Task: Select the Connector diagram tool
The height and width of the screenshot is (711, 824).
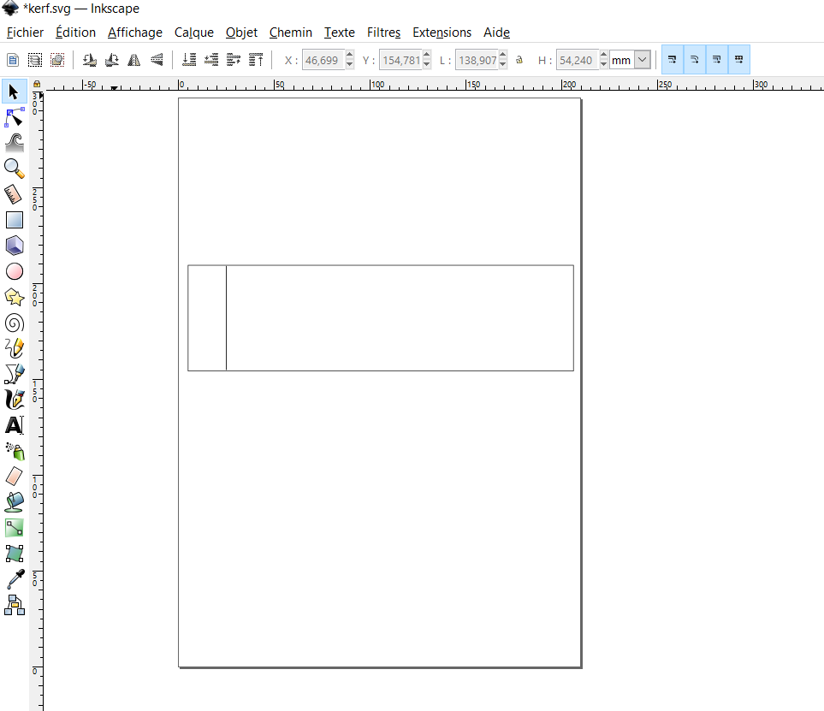Action: (15, 605)
